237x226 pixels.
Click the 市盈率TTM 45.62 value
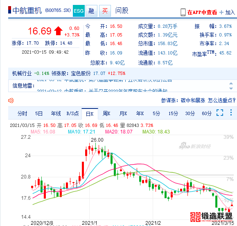225,53
